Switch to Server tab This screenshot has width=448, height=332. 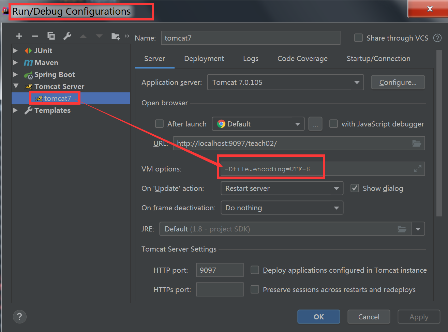(x=154, y=59)
